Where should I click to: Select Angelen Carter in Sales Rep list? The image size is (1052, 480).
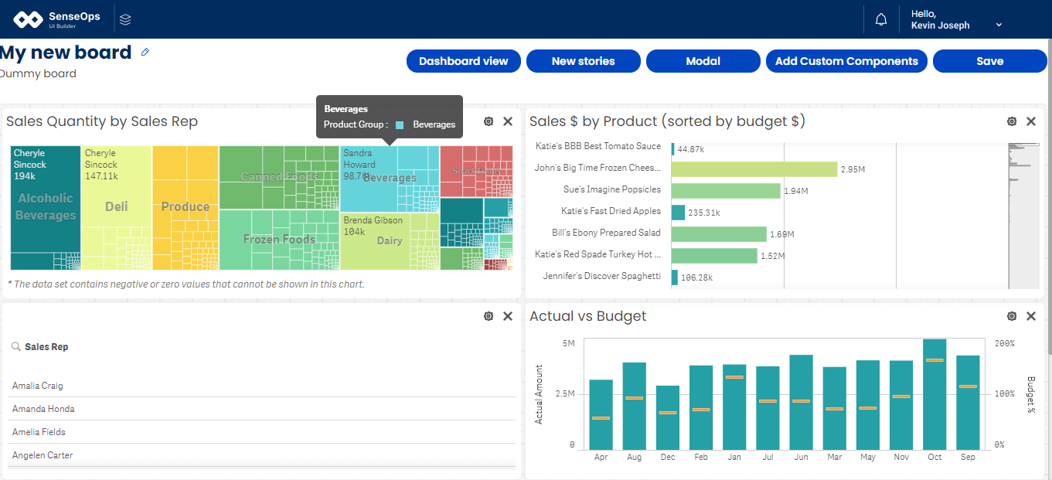pyautogui.click(x=262, y=455)
